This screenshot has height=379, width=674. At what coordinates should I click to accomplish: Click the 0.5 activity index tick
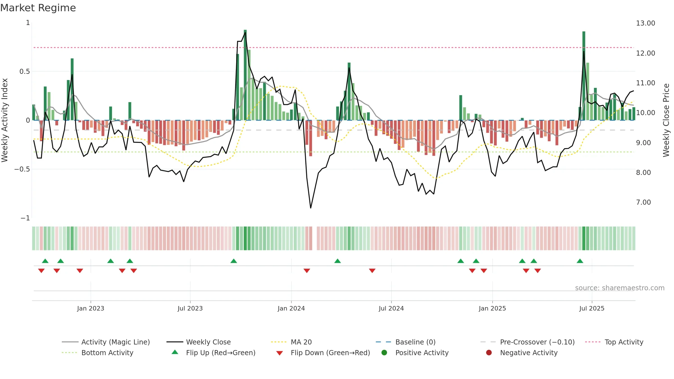25,72
